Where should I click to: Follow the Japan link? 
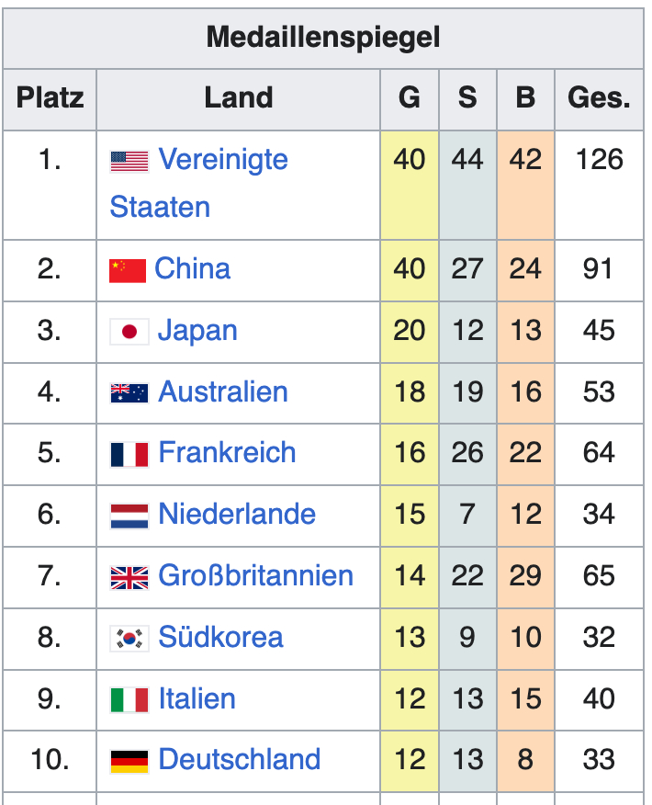(197, 331)
